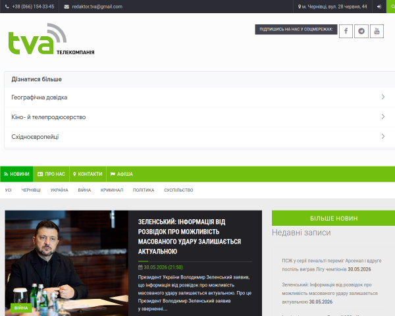Click the article excerpt starting Президент України
Screen dimensions: 395x316
195,293
